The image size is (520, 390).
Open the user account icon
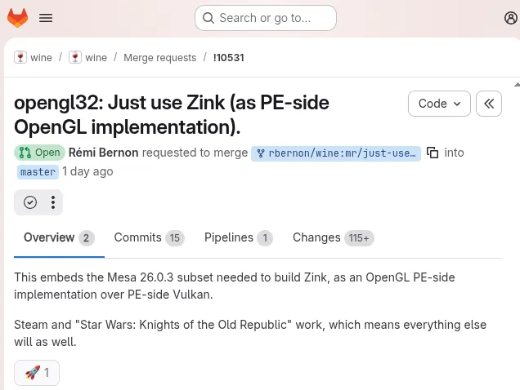coord(511,18)
